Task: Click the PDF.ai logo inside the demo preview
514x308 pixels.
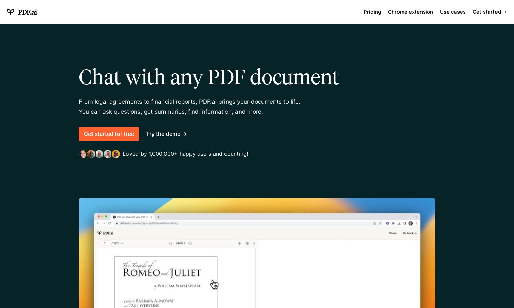Action: [105, 233]
